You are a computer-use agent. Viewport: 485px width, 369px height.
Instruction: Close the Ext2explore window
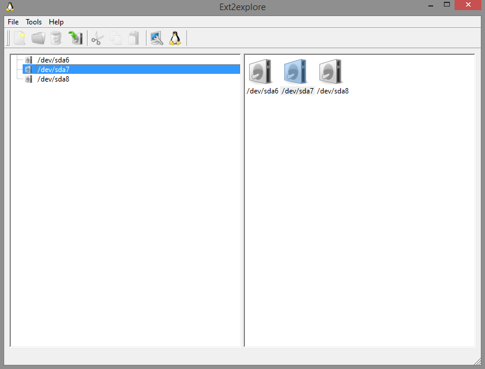[468, 5]
